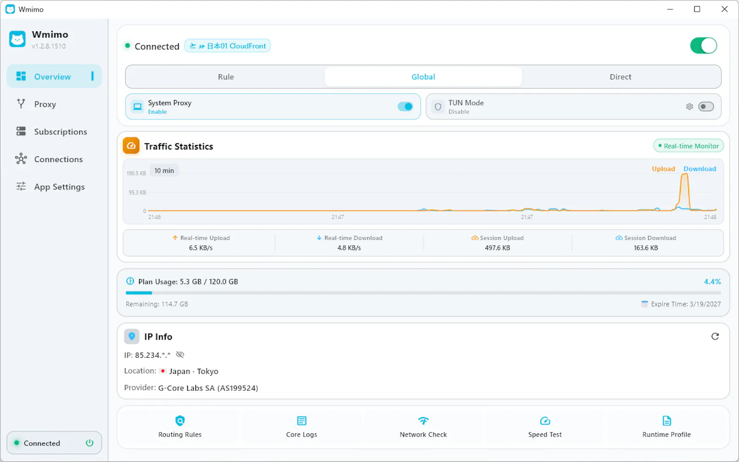The image size is (739, 462).
Task: Click the Wmimo cat logo
Action: click(18, 39)
